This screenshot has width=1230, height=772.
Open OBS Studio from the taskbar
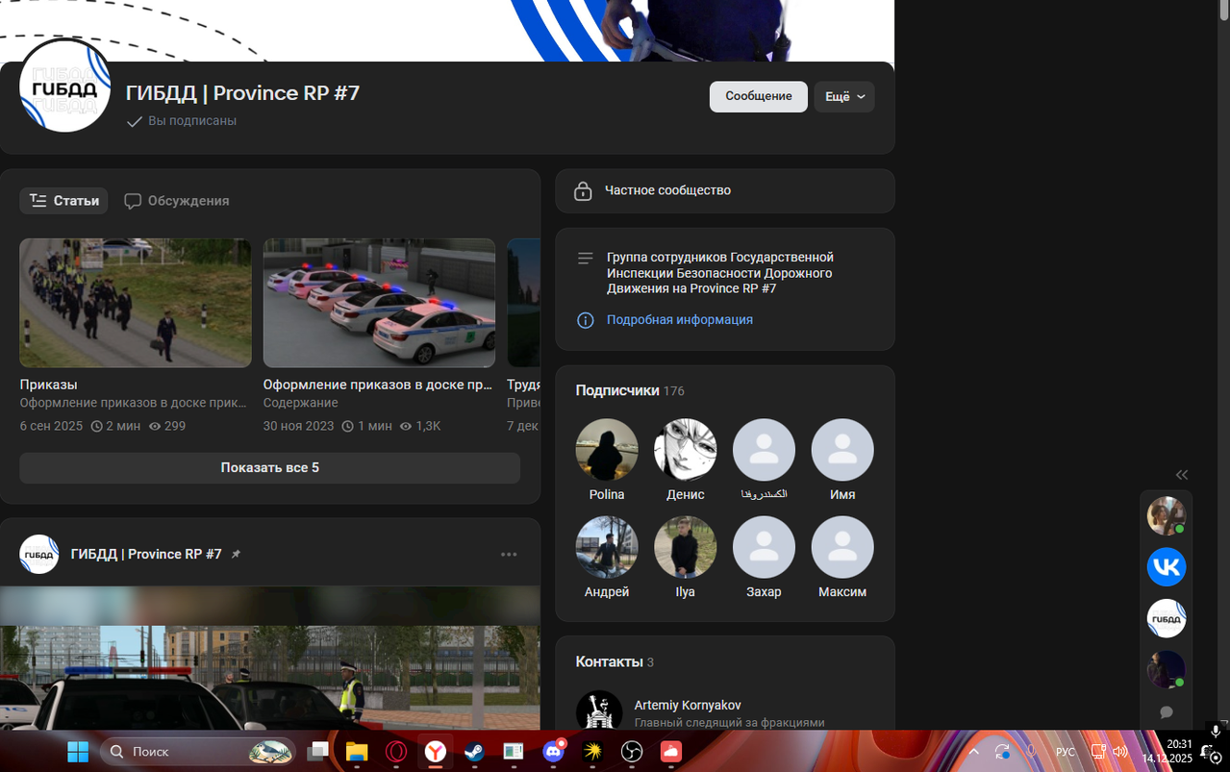[x=632, y=752]
